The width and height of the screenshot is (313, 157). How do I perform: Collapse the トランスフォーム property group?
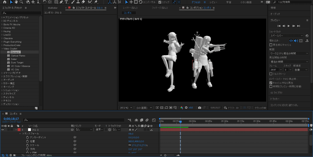(20, 133)
